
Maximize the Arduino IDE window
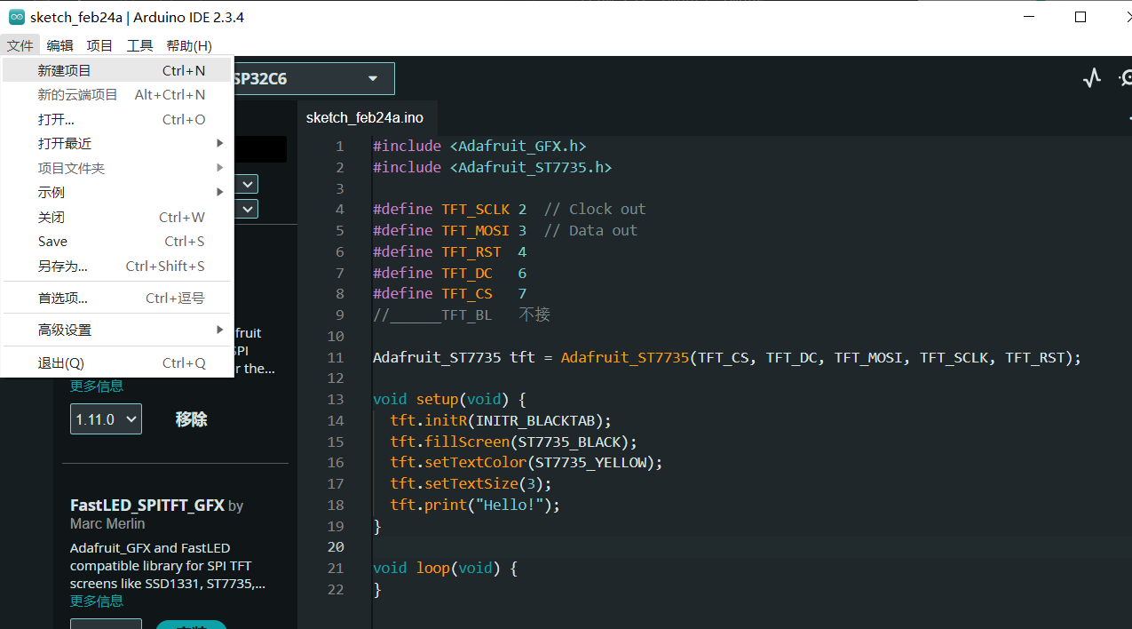[1081, 17]
